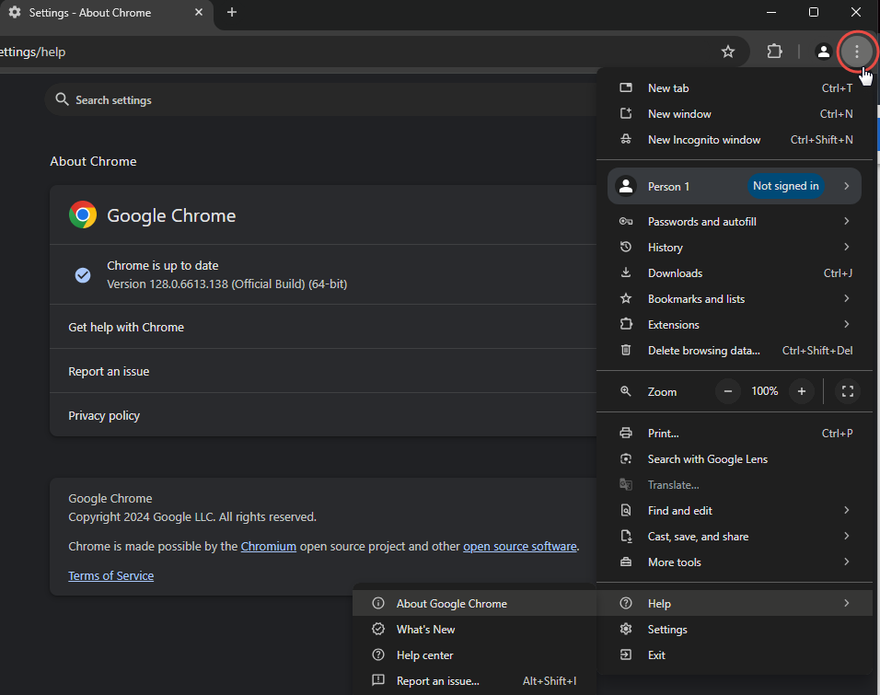Open the Terms of Service link
Viewport: 880px width, 695px height.
[x=110, y=576]
